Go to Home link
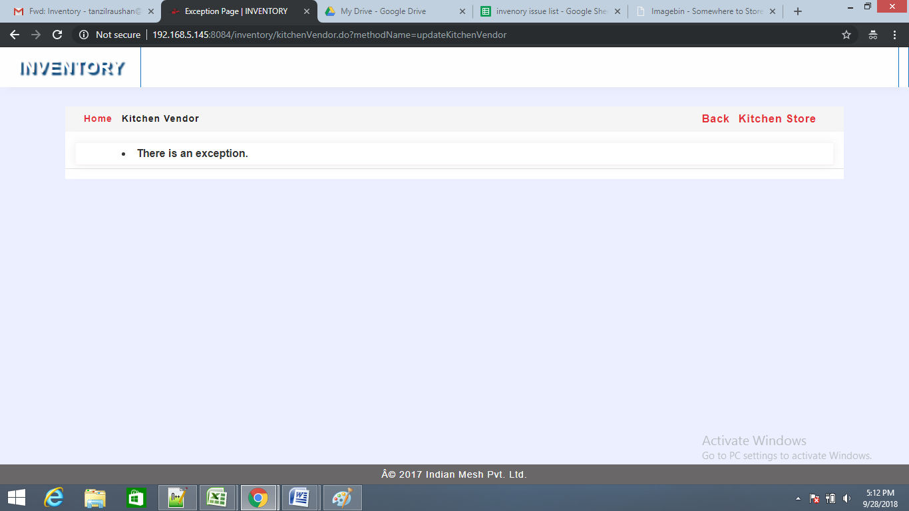The width and height of the screenshot is (909, 511). pyautogui.click(x=98, y=118)
